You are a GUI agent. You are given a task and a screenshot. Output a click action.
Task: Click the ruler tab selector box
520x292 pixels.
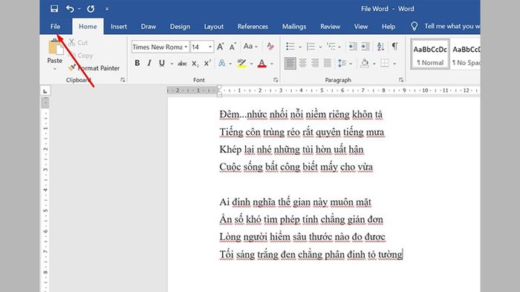click(45, 91)
